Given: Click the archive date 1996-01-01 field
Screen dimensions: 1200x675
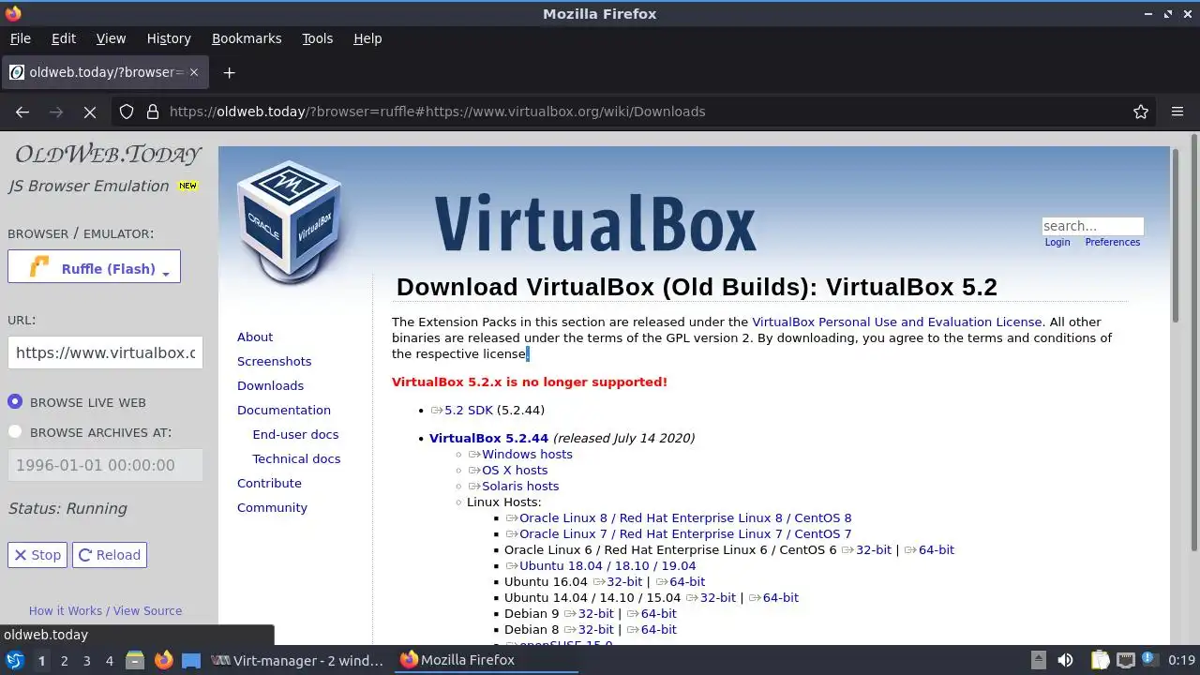Looking at the screenshot, I should coord(105,465).
